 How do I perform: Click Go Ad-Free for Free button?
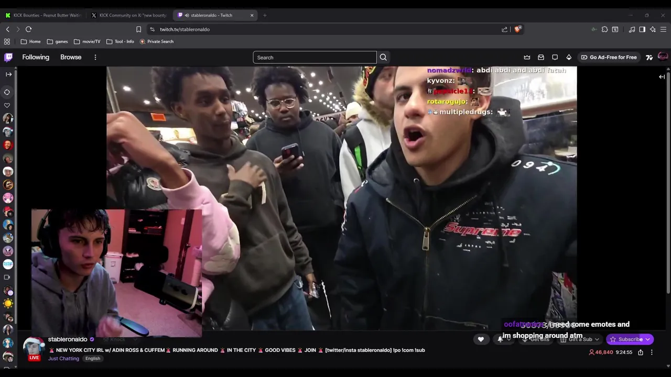(x=609, y=57)
